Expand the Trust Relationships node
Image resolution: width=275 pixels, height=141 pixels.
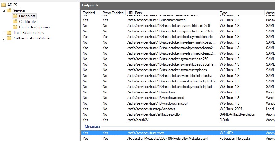point(4,33)
